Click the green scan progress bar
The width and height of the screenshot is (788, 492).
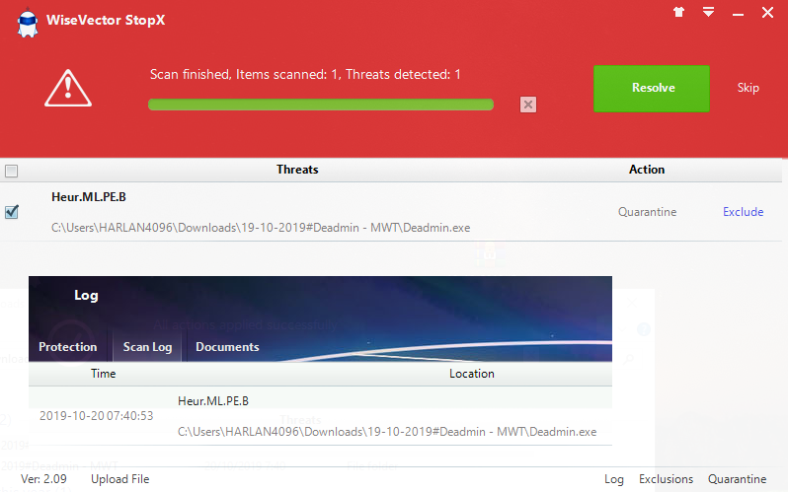(x=321, y=105)
